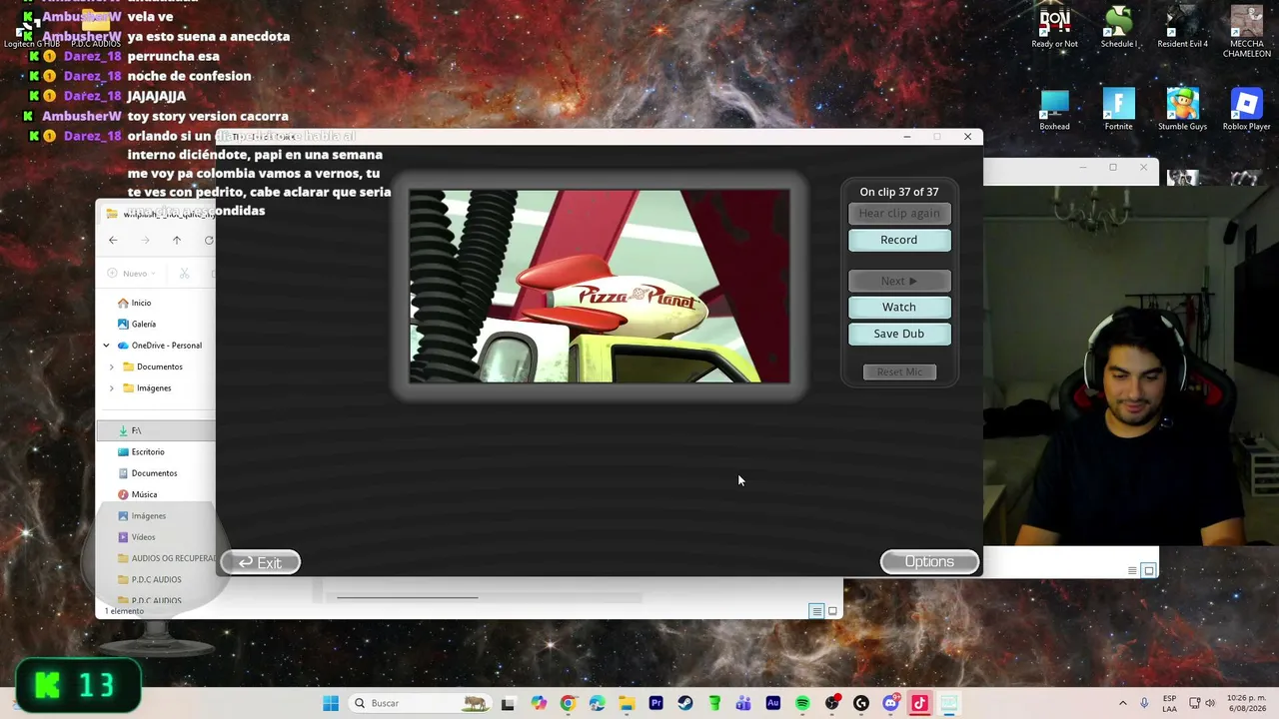This screenshot has height=719, width=1279.
Task: Close the dubbing application window
Action: (x=967, y=137)
